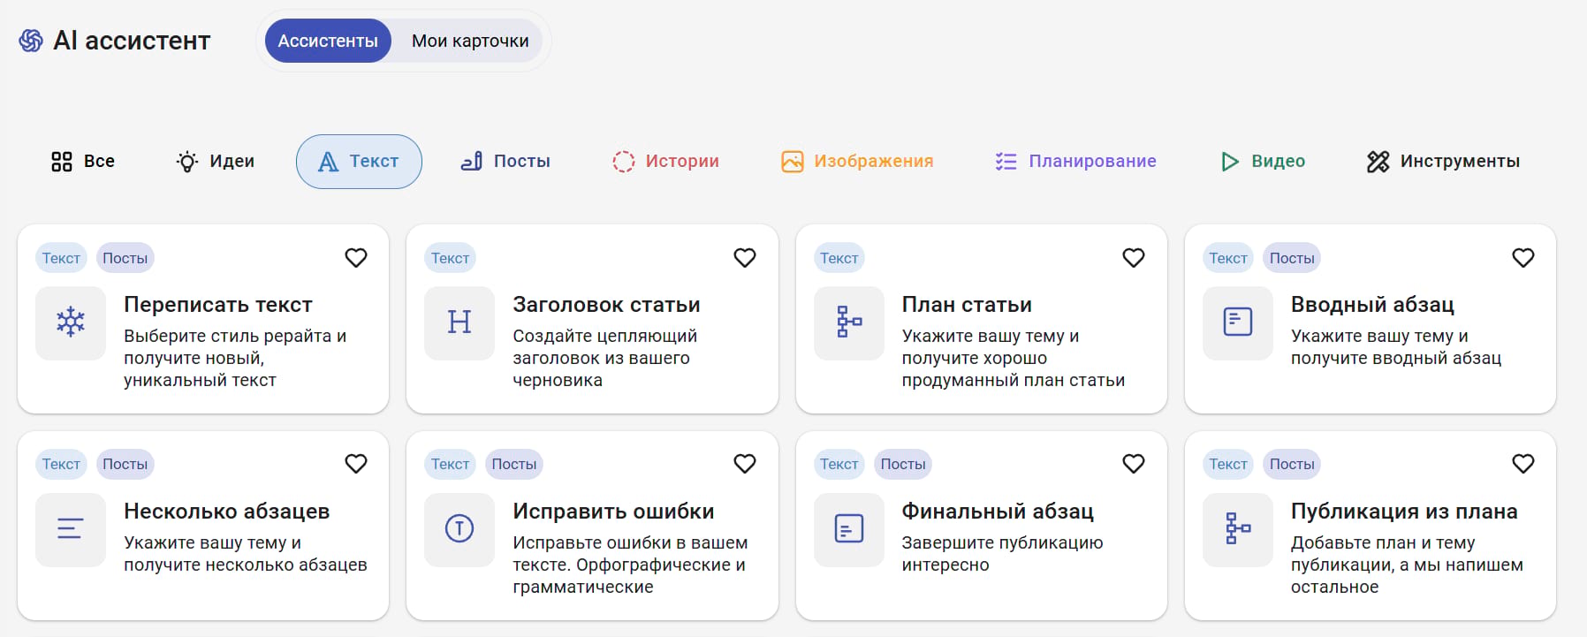This screenshot has height=637, width=1587.
Task: Open the План статьи assistant title
Action: tap(967, 305)
